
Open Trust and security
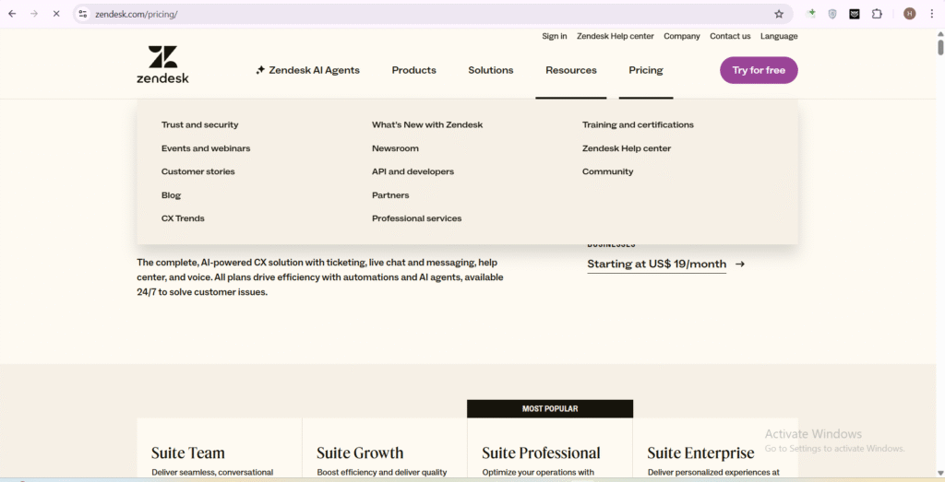(x=199, y=124)
